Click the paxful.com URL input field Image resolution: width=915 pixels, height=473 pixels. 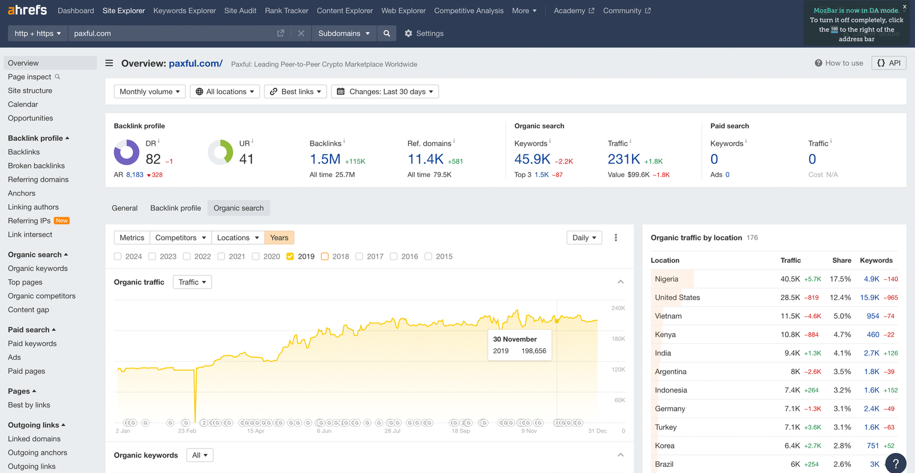[x=172, y=33]
